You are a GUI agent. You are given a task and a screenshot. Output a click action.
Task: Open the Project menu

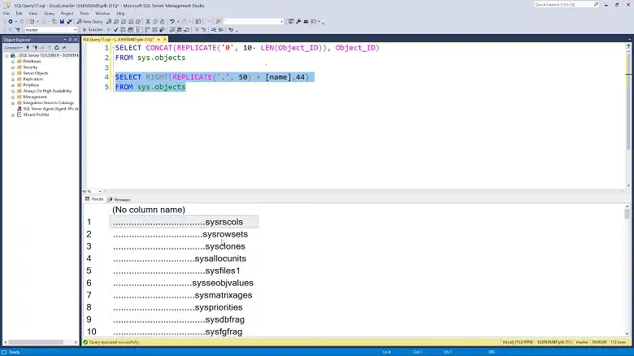(67, 13)
